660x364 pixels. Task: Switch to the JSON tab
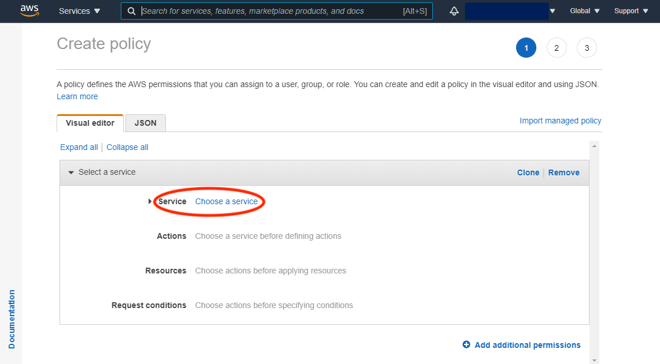pyautogui.click(x=145, y=123)
